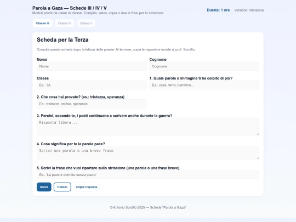Click the Versione: interattiva text
The image size is (296, 222).
249,10
